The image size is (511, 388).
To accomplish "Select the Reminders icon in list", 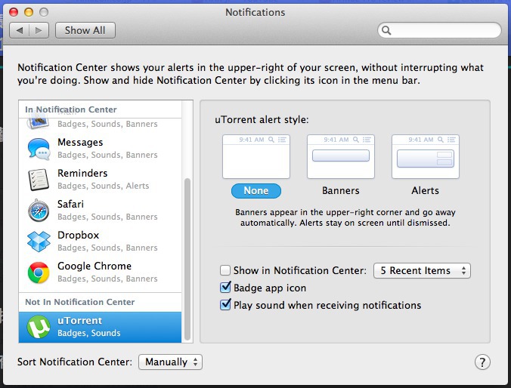I will (x=39, y=180).
